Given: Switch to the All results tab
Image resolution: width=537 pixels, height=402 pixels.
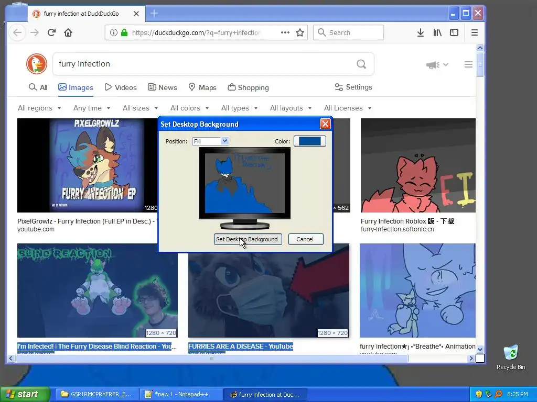Looking at the screenshot, I should click(x=38, y=87).
